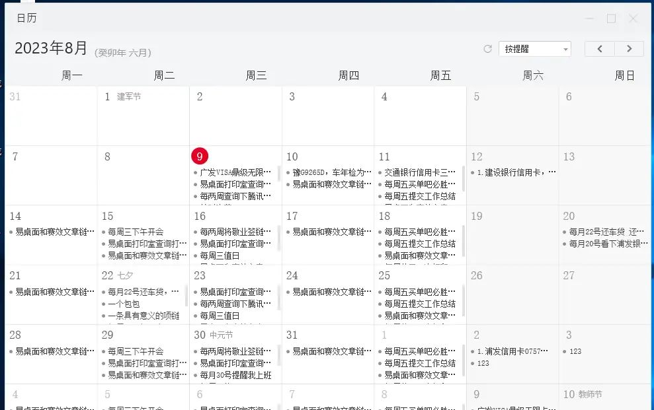Select today's date badge on August 9

coord(199,156)
